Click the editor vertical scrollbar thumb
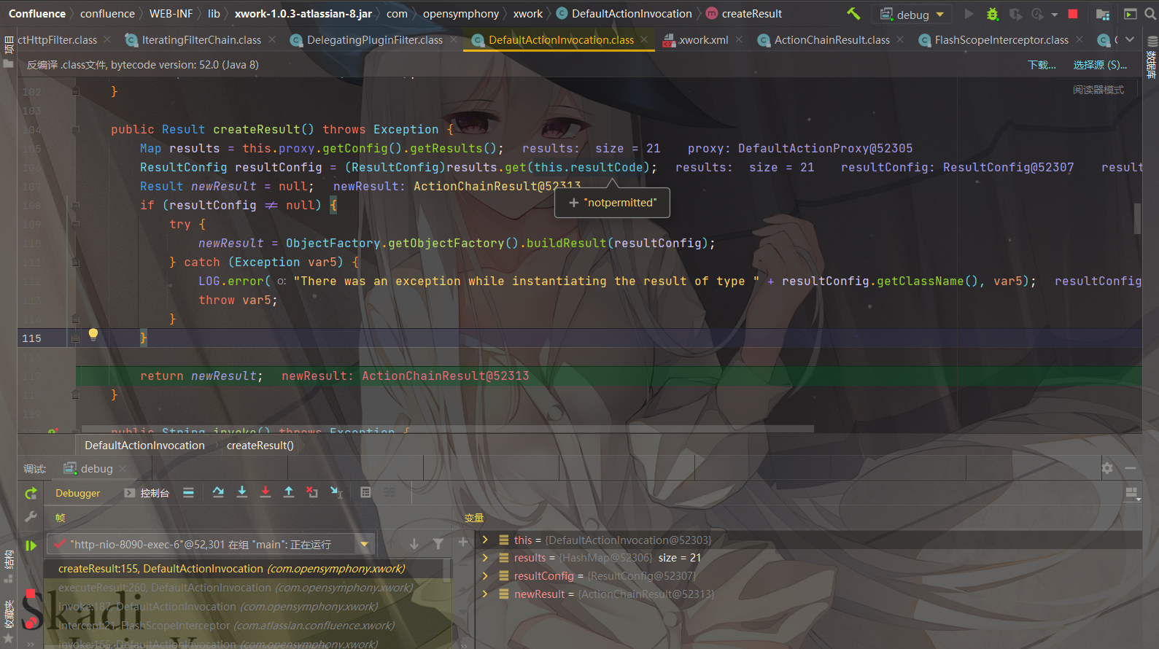This screenshot has width=1159, height=649. point(1137,219)
